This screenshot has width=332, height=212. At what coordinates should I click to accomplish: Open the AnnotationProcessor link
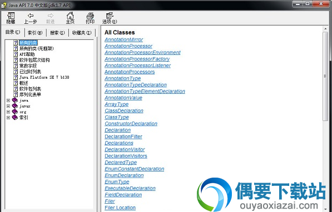coord(128,46)
